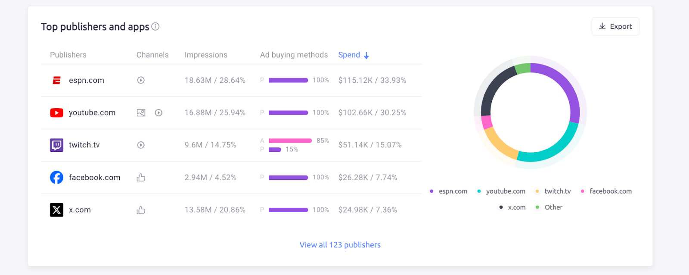Viewport: 689px width, 275px height.
Task: Open the info tooltip beside Top publishers and apps
Action: [155, 26]
